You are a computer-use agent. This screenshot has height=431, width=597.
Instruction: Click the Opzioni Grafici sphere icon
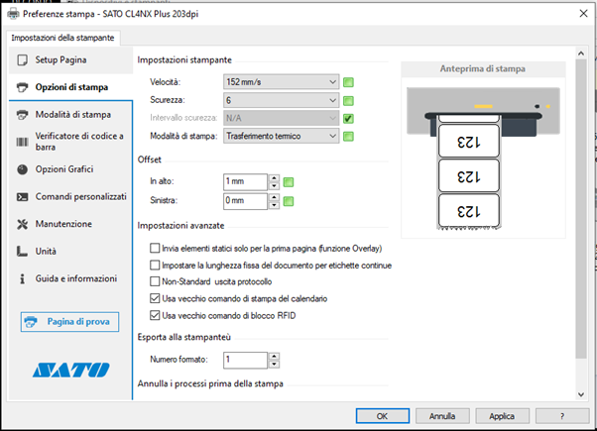coord(23,169)
